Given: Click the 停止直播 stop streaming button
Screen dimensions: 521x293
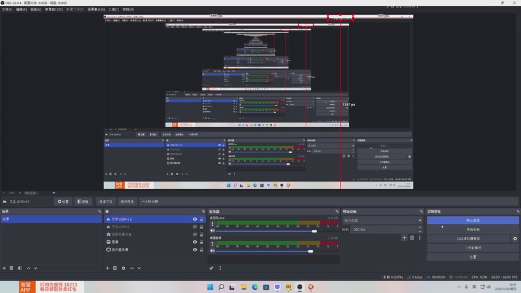Looking at the screenshot, I should pyautogui.click(x=473, y=220).
